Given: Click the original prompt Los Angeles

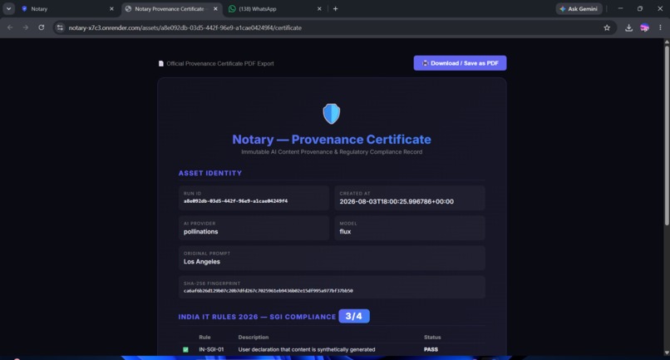Looking at the screenshot, I should click(202, 261).
